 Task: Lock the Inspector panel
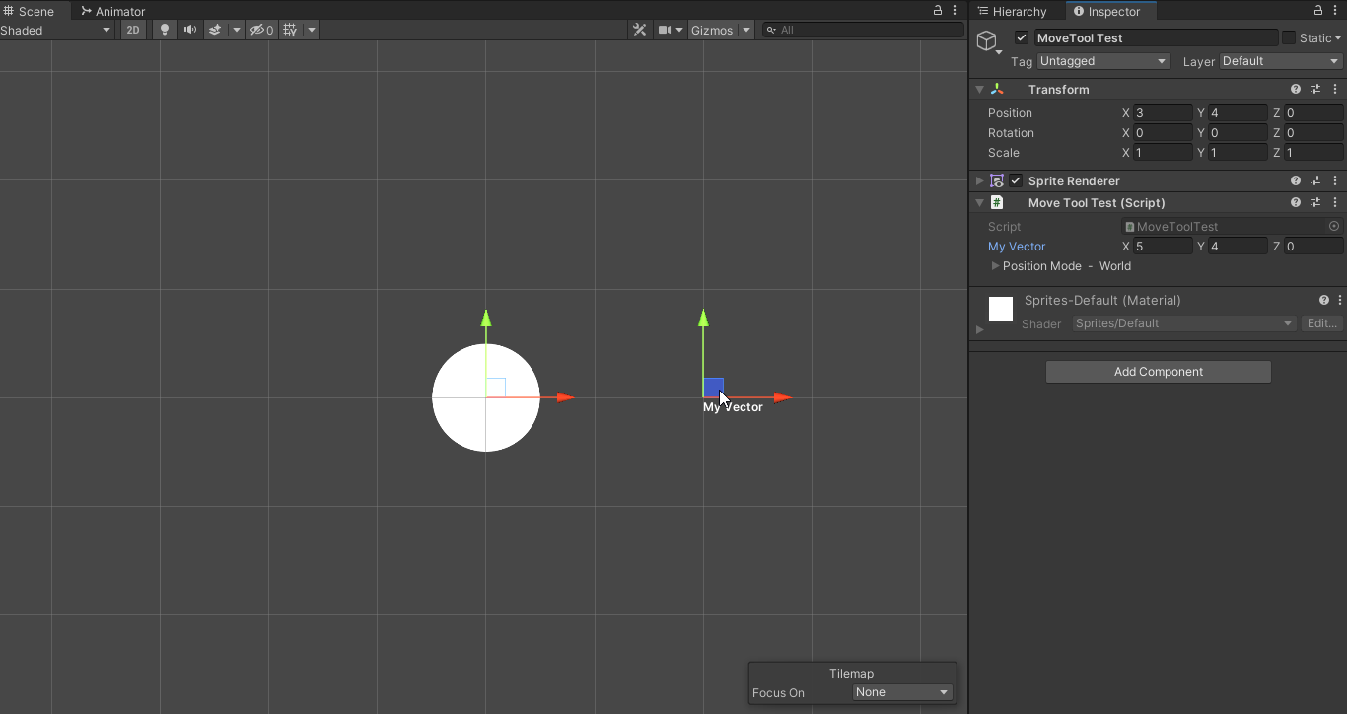1319,11
